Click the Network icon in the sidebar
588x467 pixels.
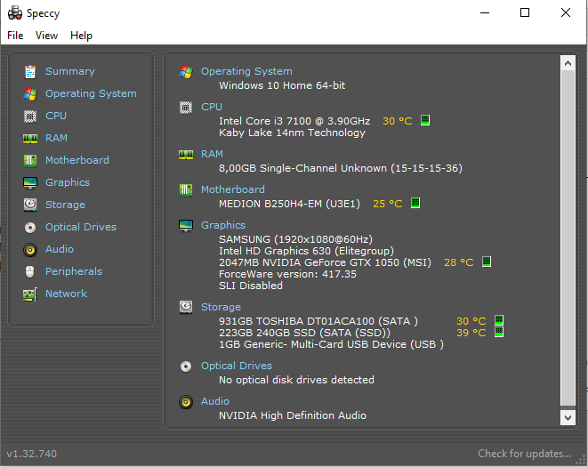click(30, 294)
